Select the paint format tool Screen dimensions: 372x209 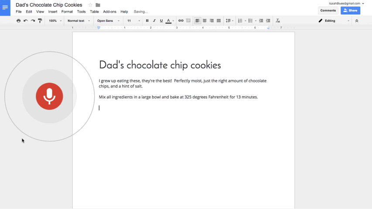click(40, 21)
